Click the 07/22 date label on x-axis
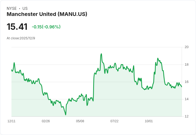This screenshot has height=135, width=196. coord(114,121)
